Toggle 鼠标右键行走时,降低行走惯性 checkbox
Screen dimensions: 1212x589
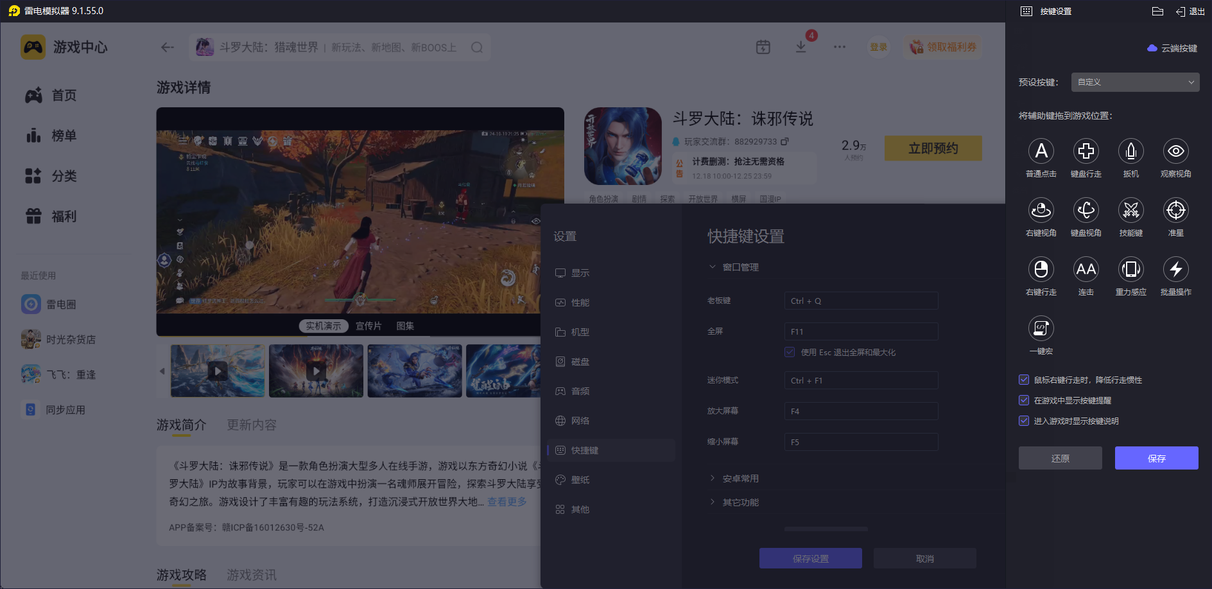click(x=1024, y=380)
